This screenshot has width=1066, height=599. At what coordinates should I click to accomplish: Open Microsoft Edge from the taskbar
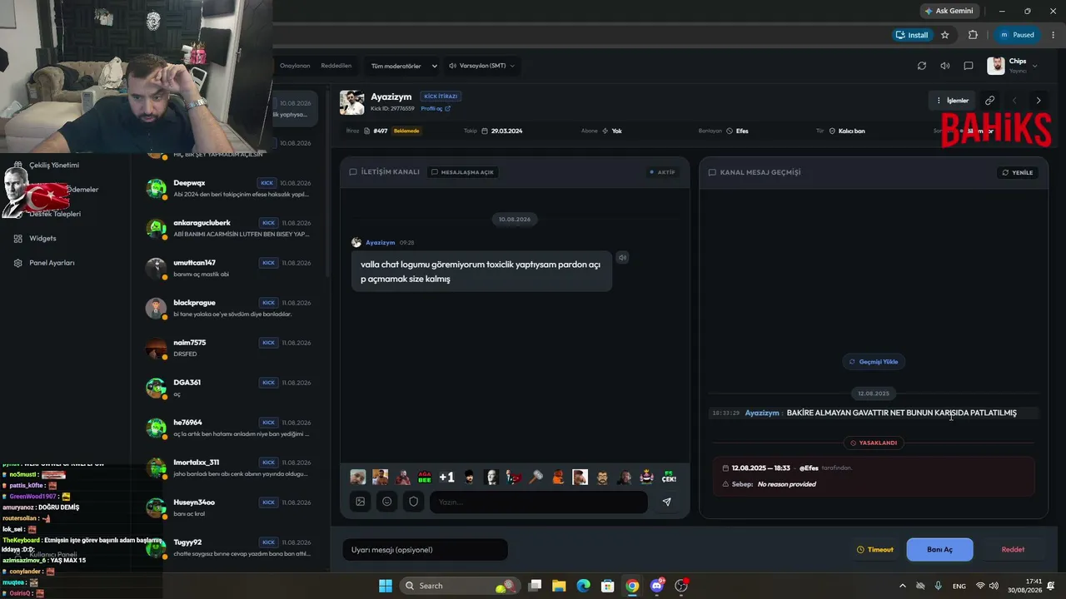click(583, 586)
